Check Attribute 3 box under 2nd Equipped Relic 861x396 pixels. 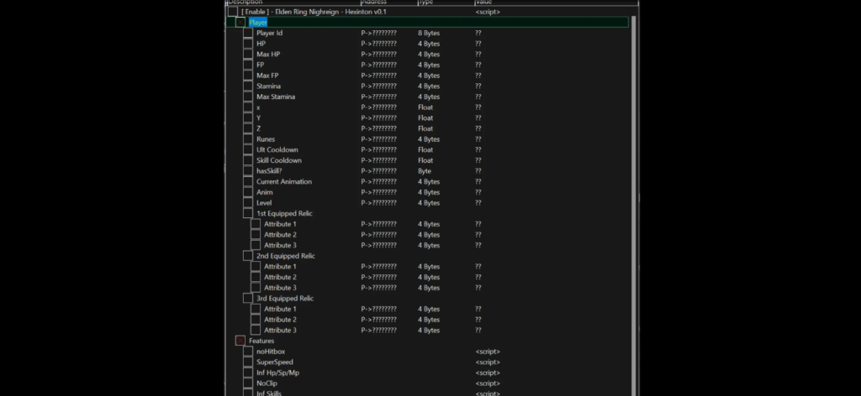[256, 288]
